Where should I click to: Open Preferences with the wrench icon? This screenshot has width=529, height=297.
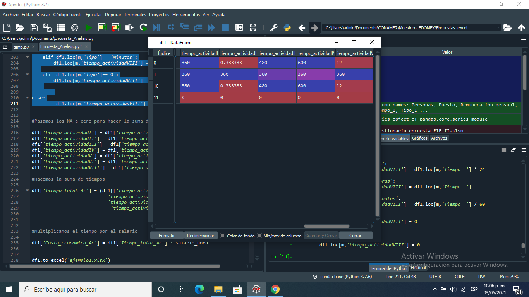[x=273, y=27]
